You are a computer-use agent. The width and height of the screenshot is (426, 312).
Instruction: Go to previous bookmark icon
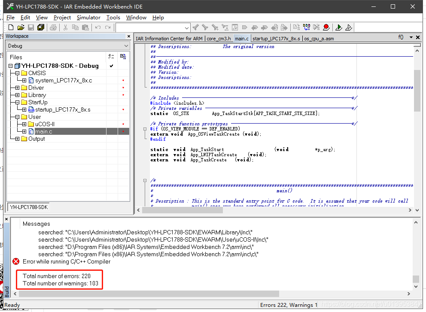click(255, 27)
